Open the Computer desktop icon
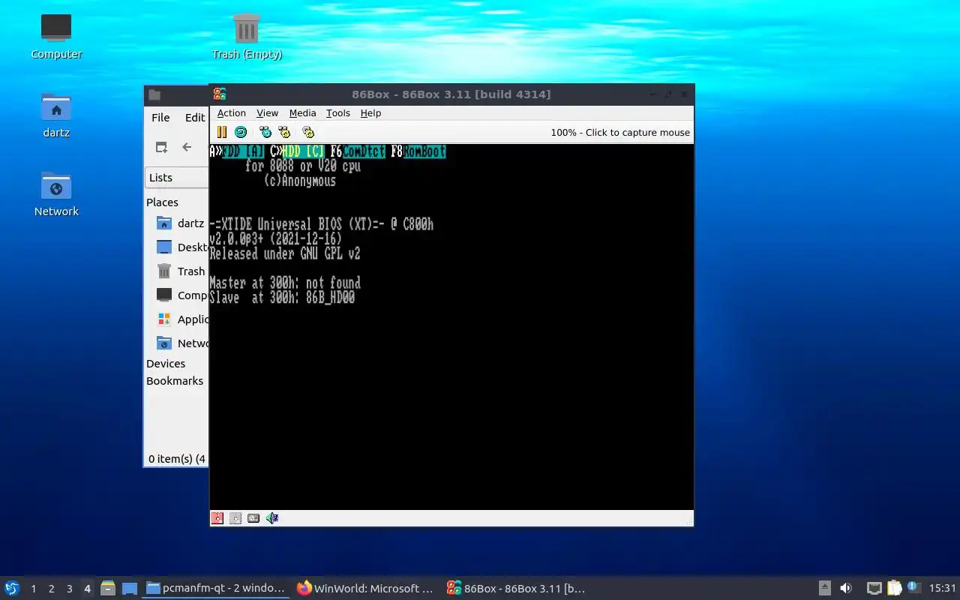The image size is (960, 600). coord(56,36)
